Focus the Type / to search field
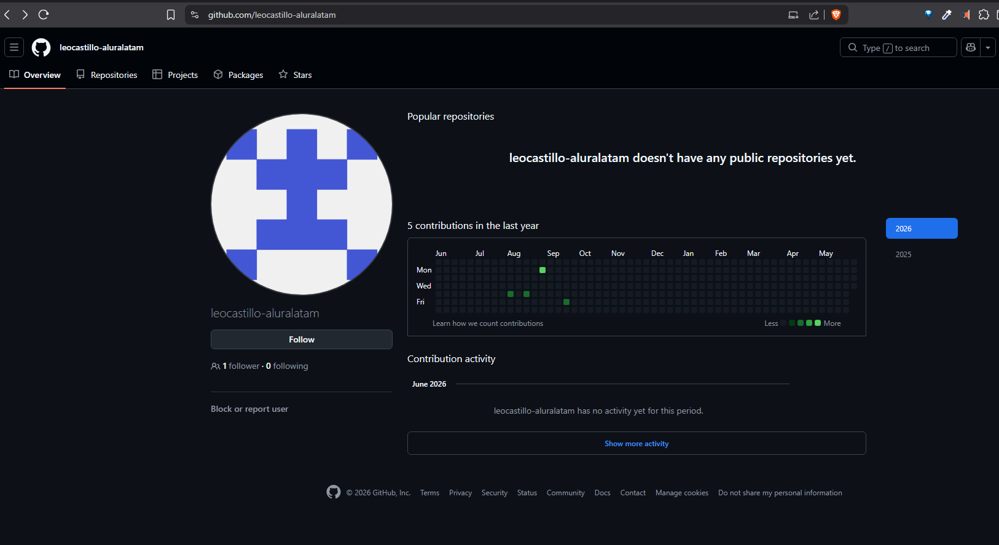This screenshot has height=545, width=999. [898, 47]
